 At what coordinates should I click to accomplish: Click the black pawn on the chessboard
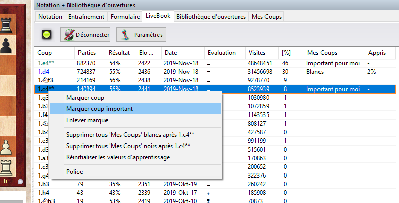point(6,46)
